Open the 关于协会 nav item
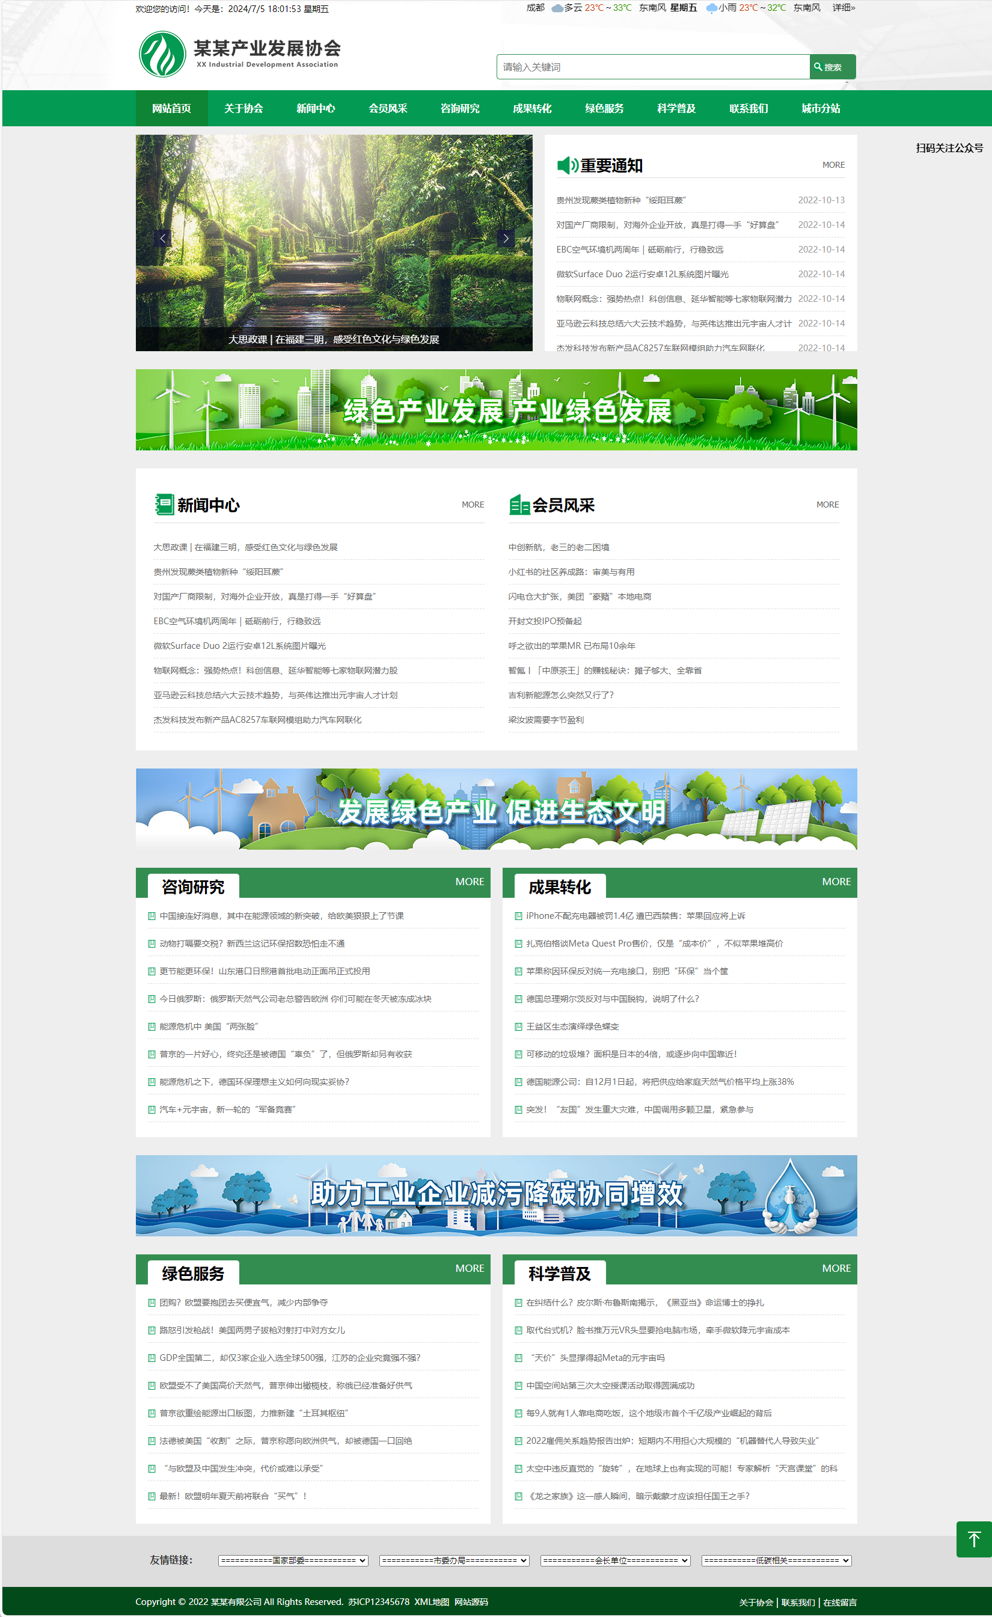992x1617 pixels. pyautogui.click(x=244, y=108)
